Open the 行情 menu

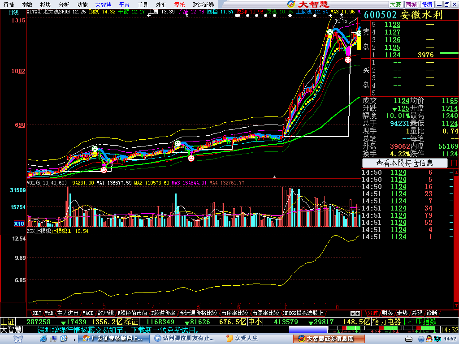point(9,4)
